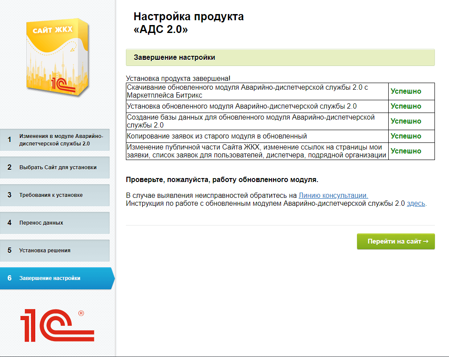Go to step 3 Требования к установке
Screen dimensions: 449x357
(x=55, y=195)
